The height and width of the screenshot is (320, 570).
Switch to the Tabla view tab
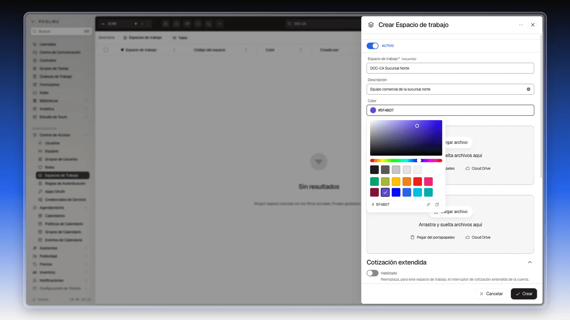tap(180, 38)
